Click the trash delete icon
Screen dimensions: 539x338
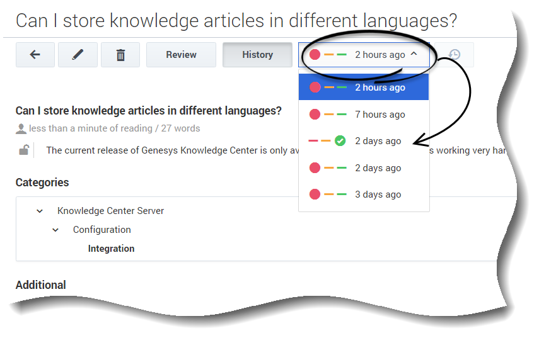[120, 55]
